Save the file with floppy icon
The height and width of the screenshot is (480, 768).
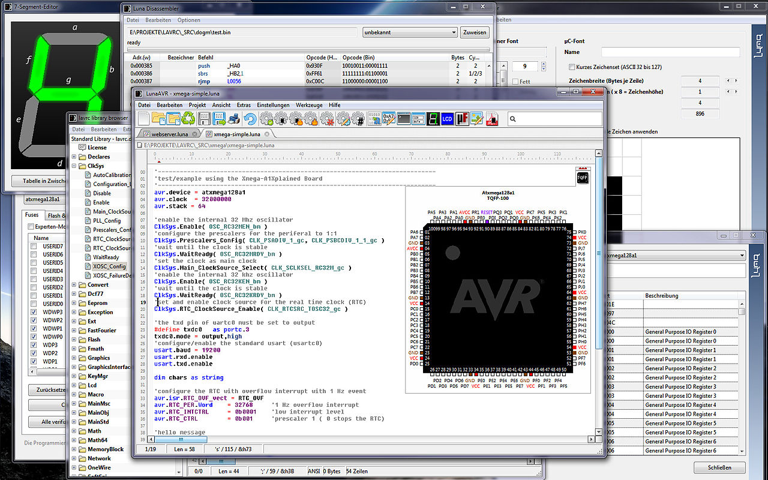(204, 118)
